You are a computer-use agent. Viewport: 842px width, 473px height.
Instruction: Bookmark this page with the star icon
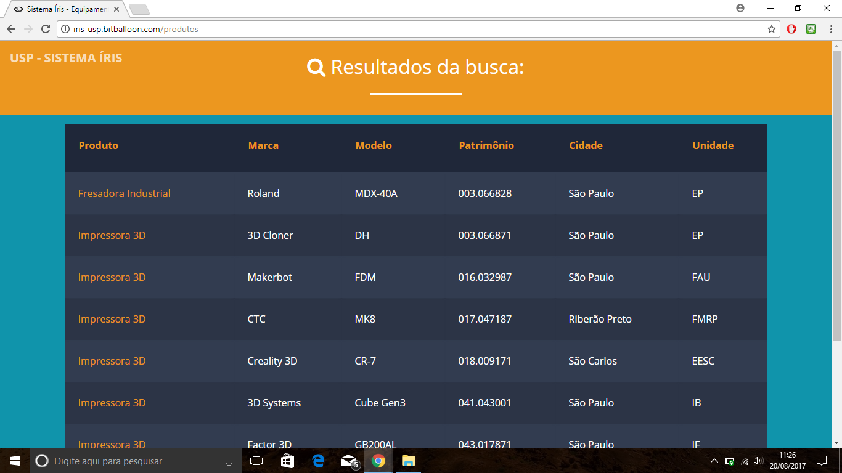click(771, 29)
